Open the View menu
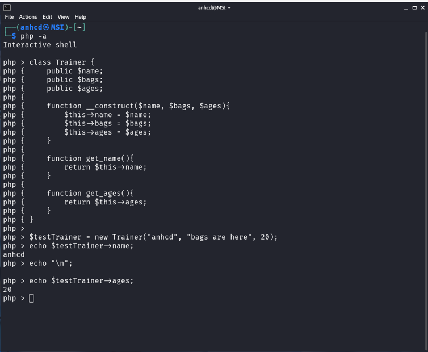The image size is (428, 352). click(64, 17)
